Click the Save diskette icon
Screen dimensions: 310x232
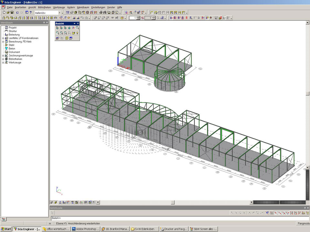12,13
